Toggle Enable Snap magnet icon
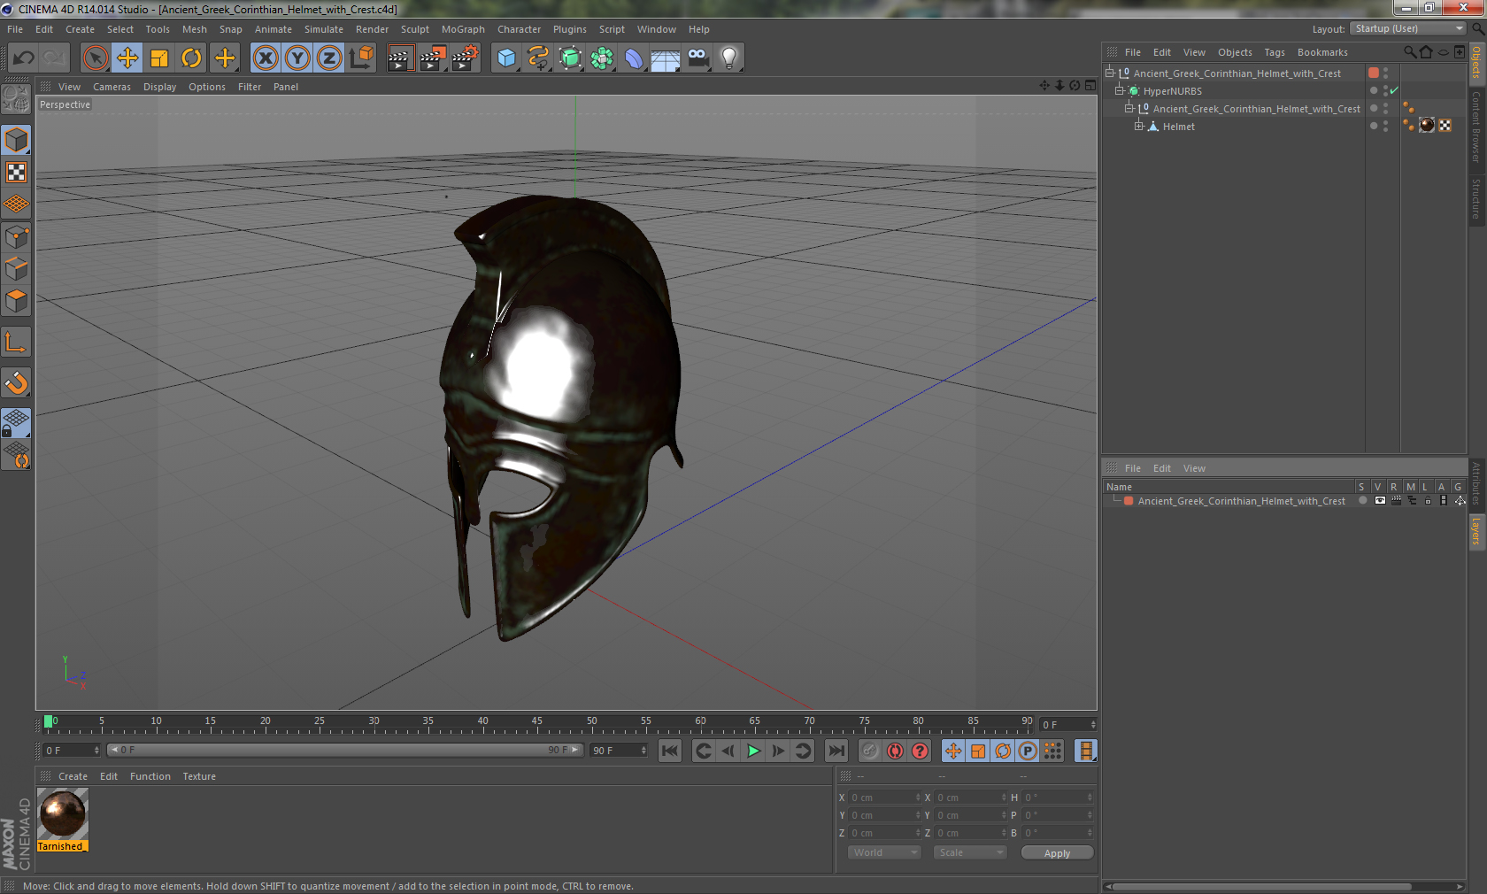Image resolution: width=1487 pixels, height=894 pixels. pos(16,382)
